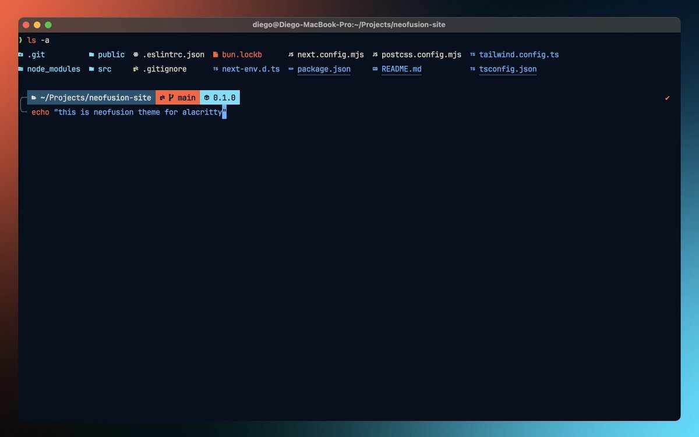
Task: Close the terminal window with red button
Action: point(26,25)
